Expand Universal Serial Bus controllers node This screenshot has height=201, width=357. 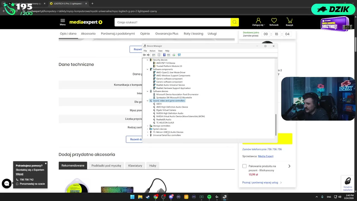[148, 135]
